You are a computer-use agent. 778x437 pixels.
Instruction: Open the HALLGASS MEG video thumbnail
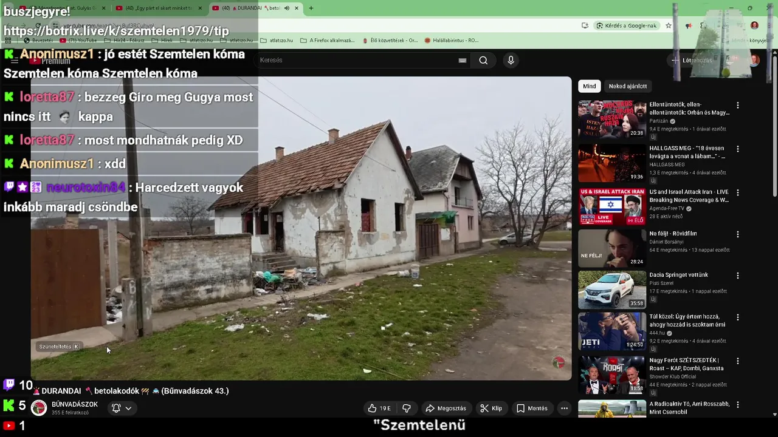(x=612, y=163)
